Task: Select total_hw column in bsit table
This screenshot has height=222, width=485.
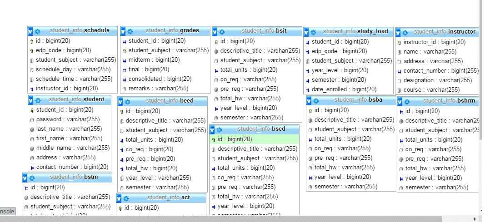Action: pyautogui.click(x=257, y=98)
